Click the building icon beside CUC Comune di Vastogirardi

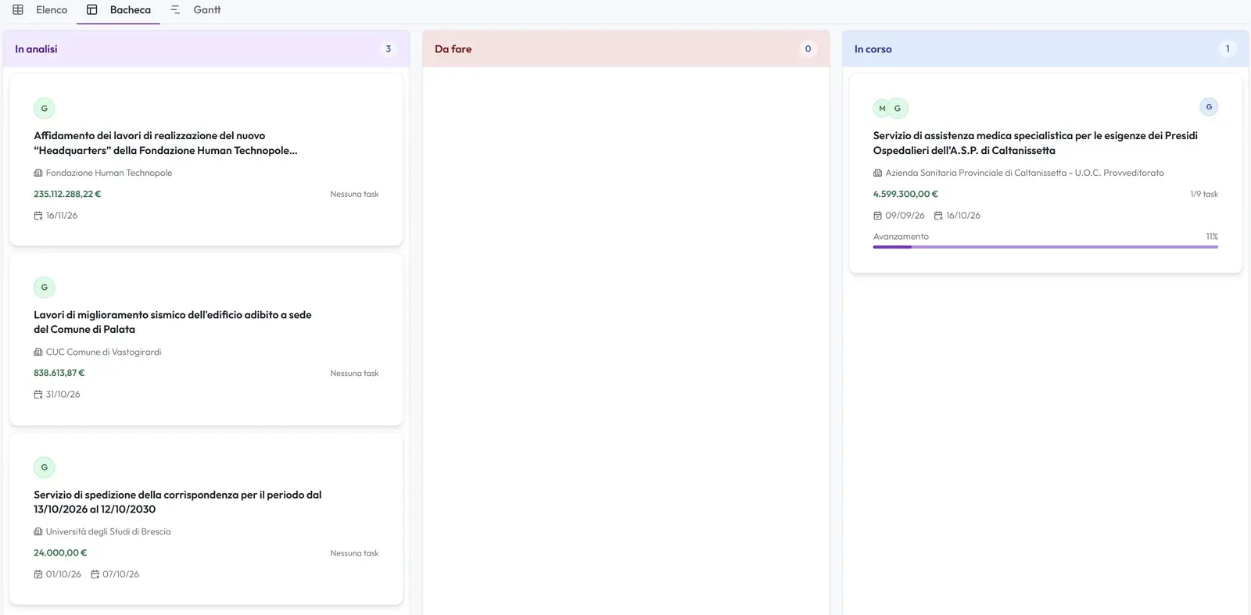coord(38,352)
